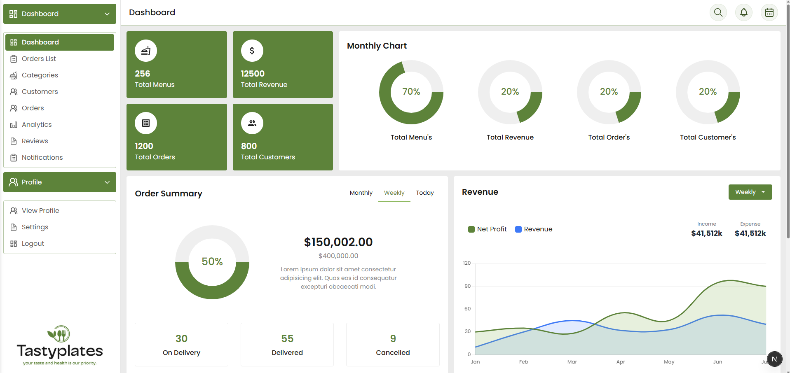Go to Analytics page in sidebar
This screenshot has height=373, width=790.
tap(37, 125)
